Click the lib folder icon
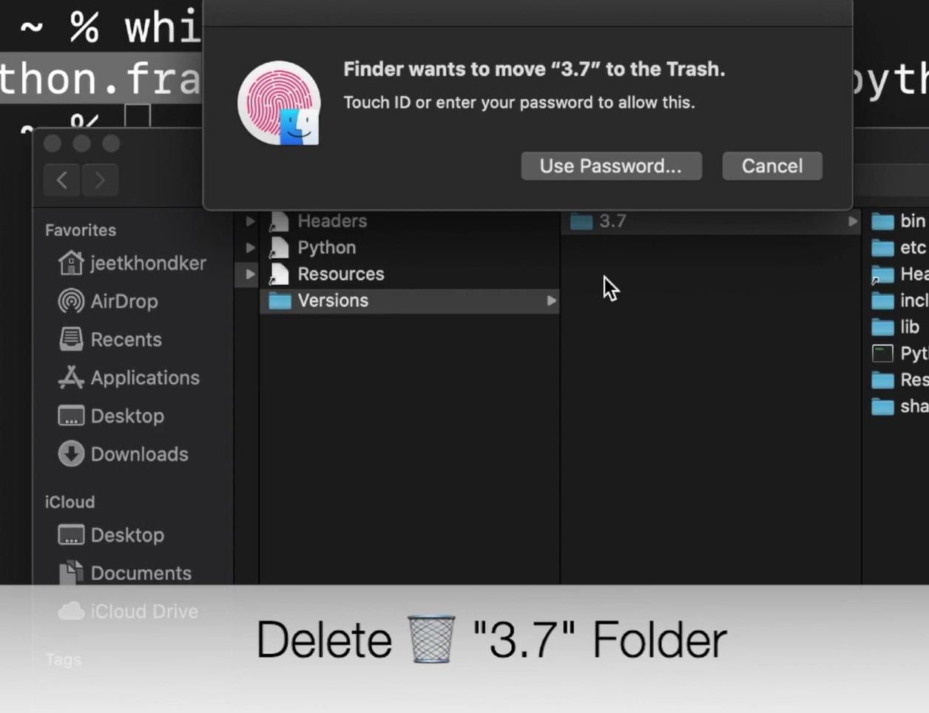 tap(882, 327)
